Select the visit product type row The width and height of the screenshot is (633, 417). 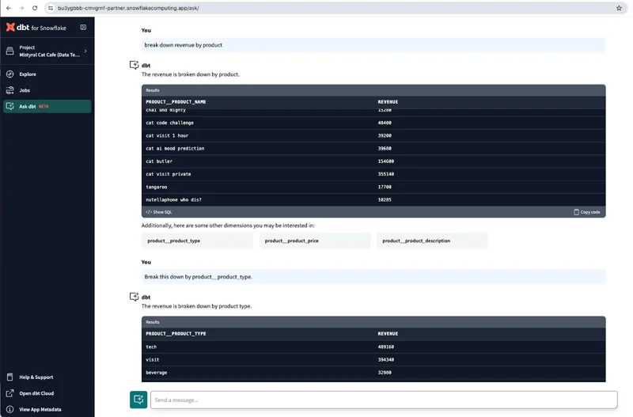coord(373,360)
